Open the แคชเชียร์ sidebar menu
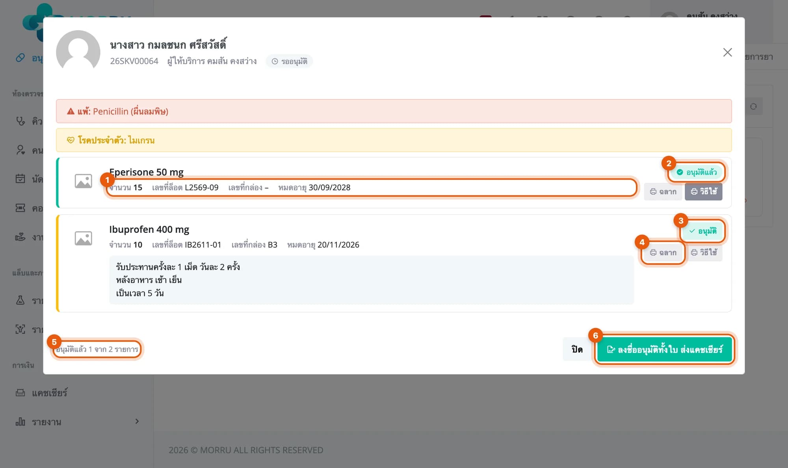Viewport: 788px width, 468px height. pos(50,393)
